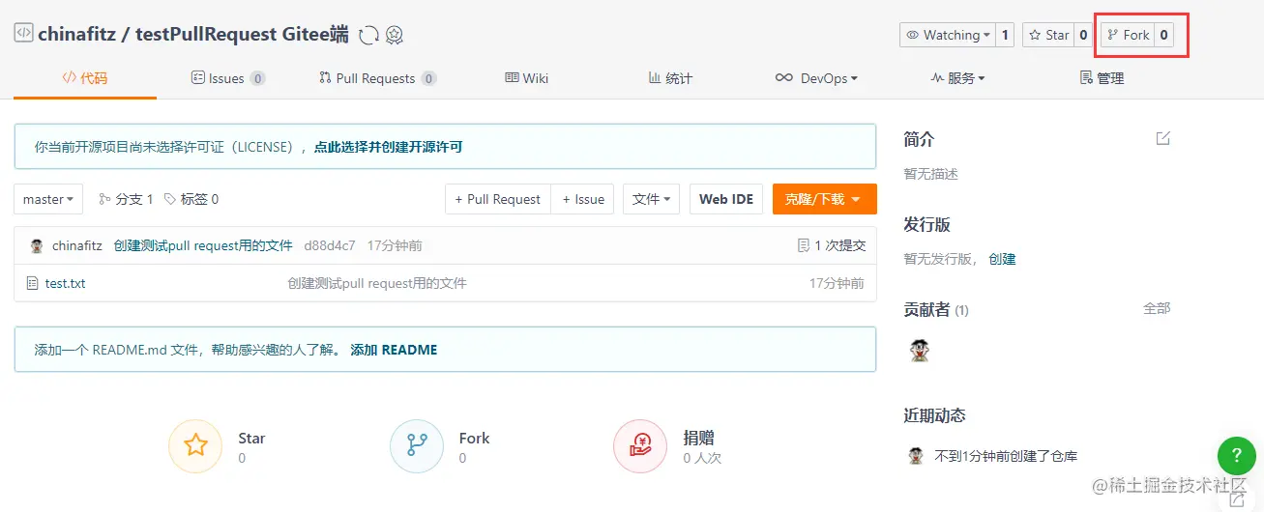Click avatar in 近期动态 activity entry

[x=916, y=456]
